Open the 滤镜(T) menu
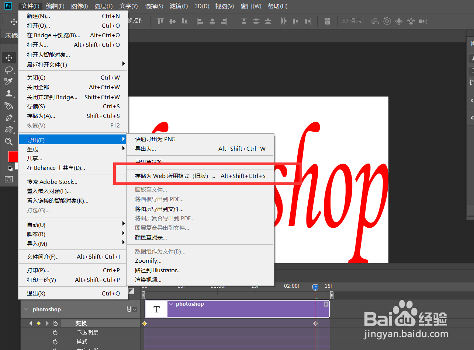474x350 pixels. [x=179, y=6]
